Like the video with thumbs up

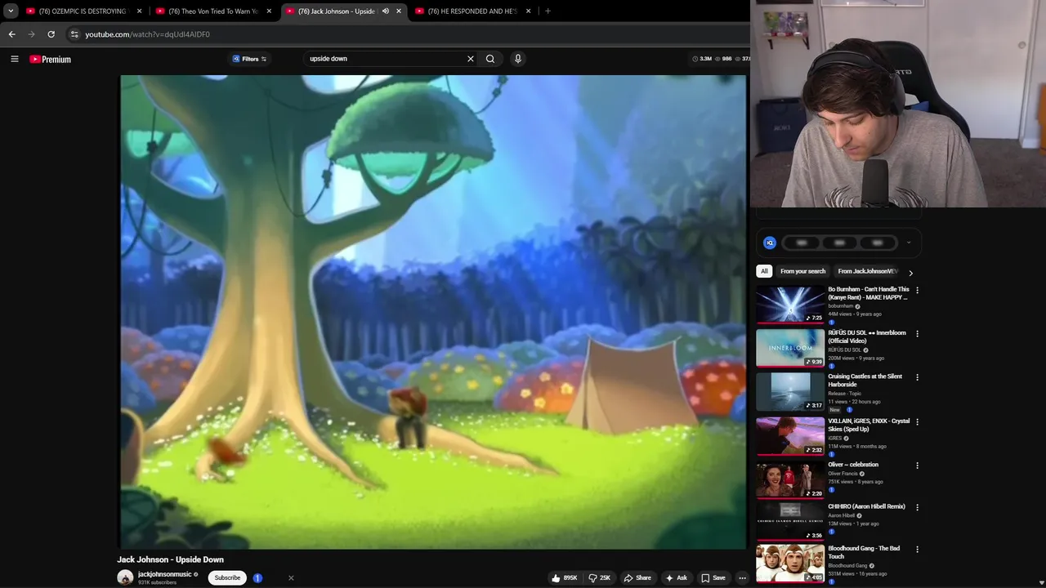[565, 577]
